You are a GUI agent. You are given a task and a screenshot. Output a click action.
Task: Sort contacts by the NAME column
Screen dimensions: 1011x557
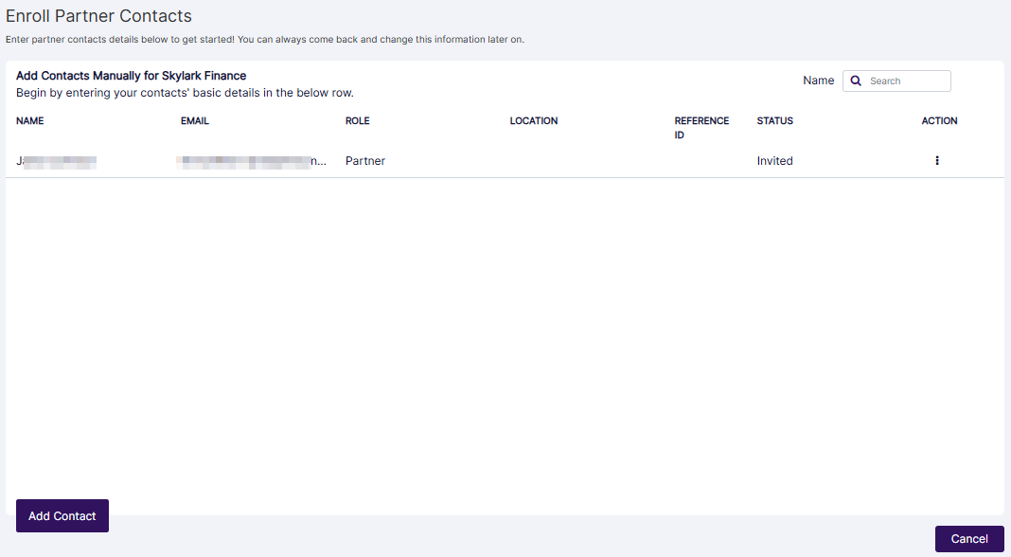(29, 120)
